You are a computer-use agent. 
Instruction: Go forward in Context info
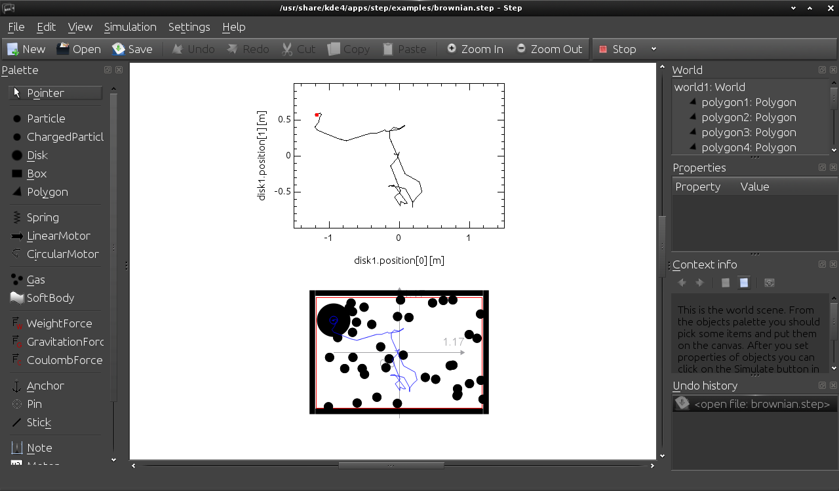[699, 283]
